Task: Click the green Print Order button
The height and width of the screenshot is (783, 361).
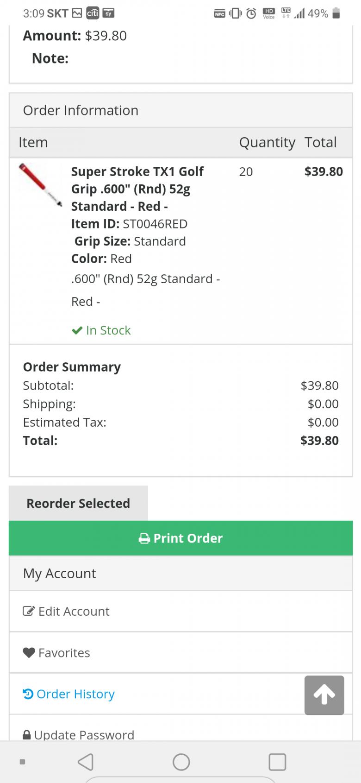Action: (x=181, y=538)
